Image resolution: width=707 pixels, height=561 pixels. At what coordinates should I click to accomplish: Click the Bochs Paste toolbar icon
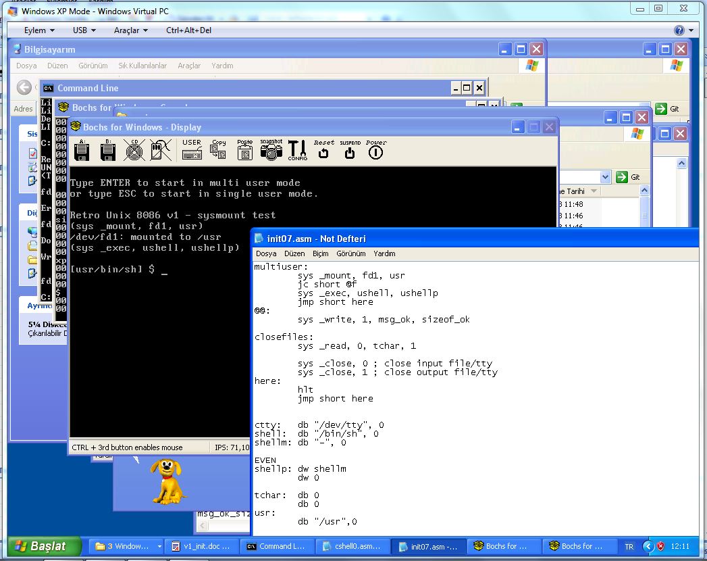pyautogui.click(x=245, y=149)
